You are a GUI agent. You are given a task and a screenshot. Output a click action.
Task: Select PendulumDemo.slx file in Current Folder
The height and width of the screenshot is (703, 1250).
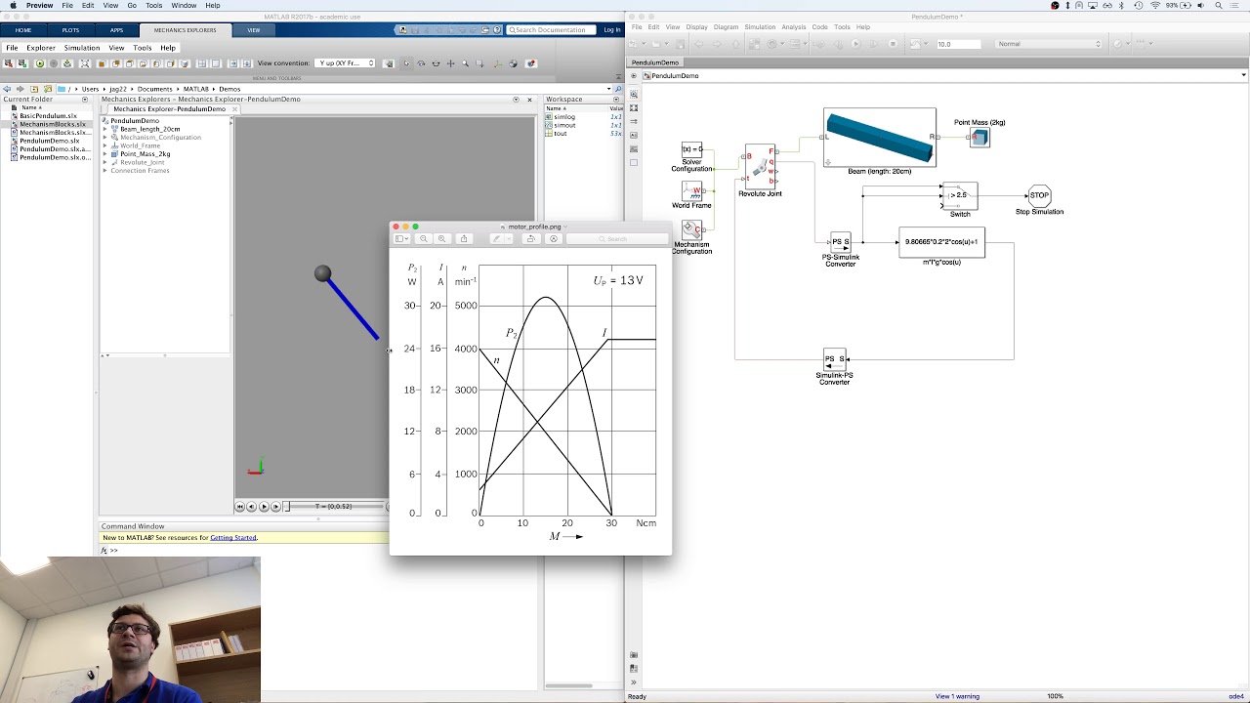[50, 141]
